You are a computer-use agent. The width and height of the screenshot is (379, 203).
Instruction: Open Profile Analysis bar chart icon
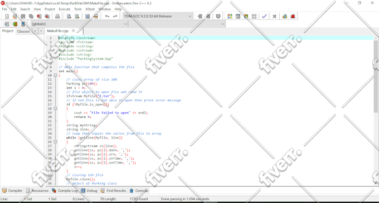click(285, 16)
